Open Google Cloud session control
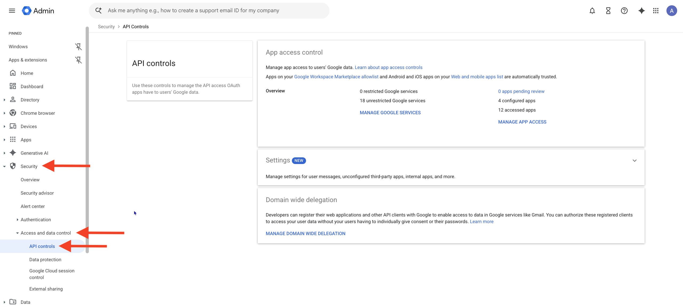 click(x=52, y=274)
